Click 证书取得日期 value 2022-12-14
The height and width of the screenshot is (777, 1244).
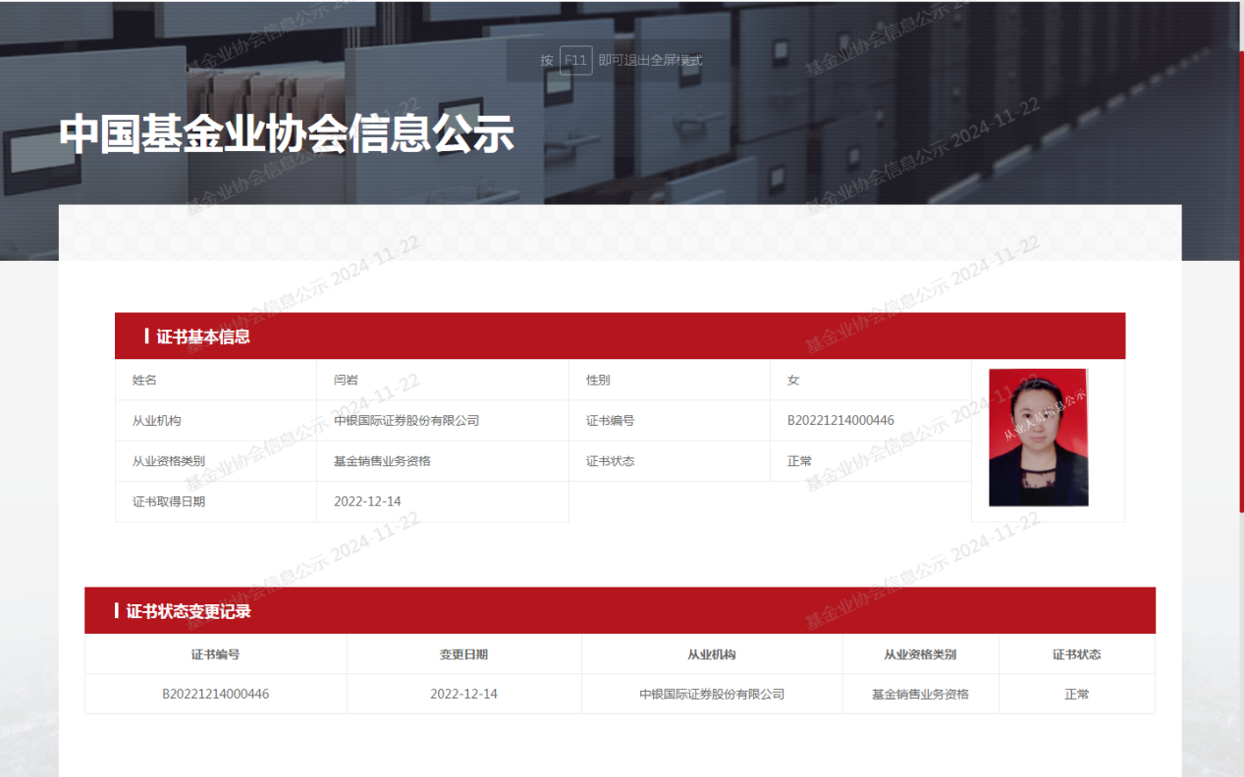click(367, 501)
